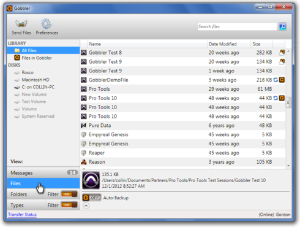Image resolution: width=300 pixels, height=227 pixels.
Task: Select Test Volume disk
Action: click(34, 102)
